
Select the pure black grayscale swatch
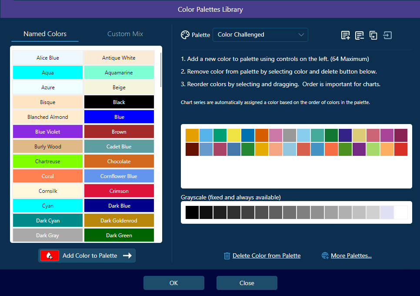pos(192,212)
